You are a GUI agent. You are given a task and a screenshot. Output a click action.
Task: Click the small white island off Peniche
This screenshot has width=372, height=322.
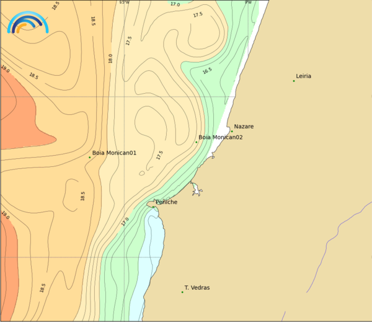[196, 189]
